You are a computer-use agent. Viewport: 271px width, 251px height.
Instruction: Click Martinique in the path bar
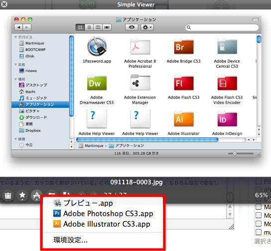click(91, 146)
